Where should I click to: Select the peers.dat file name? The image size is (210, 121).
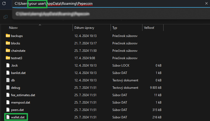coord(17,110)
